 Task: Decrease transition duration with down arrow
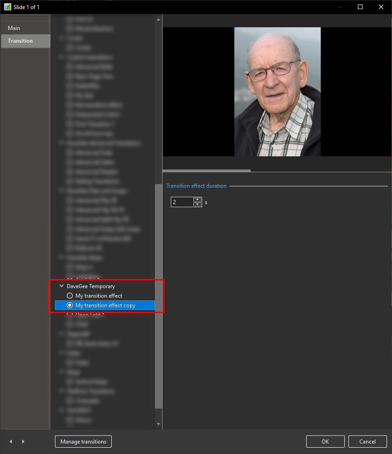197,205
